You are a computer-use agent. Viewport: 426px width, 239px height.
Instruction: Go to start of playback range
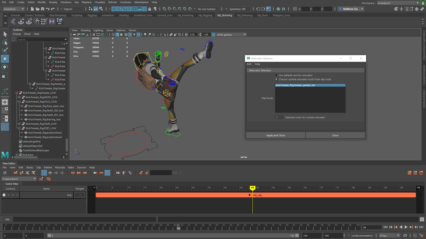pyautogui.click(x=386, y=227)
